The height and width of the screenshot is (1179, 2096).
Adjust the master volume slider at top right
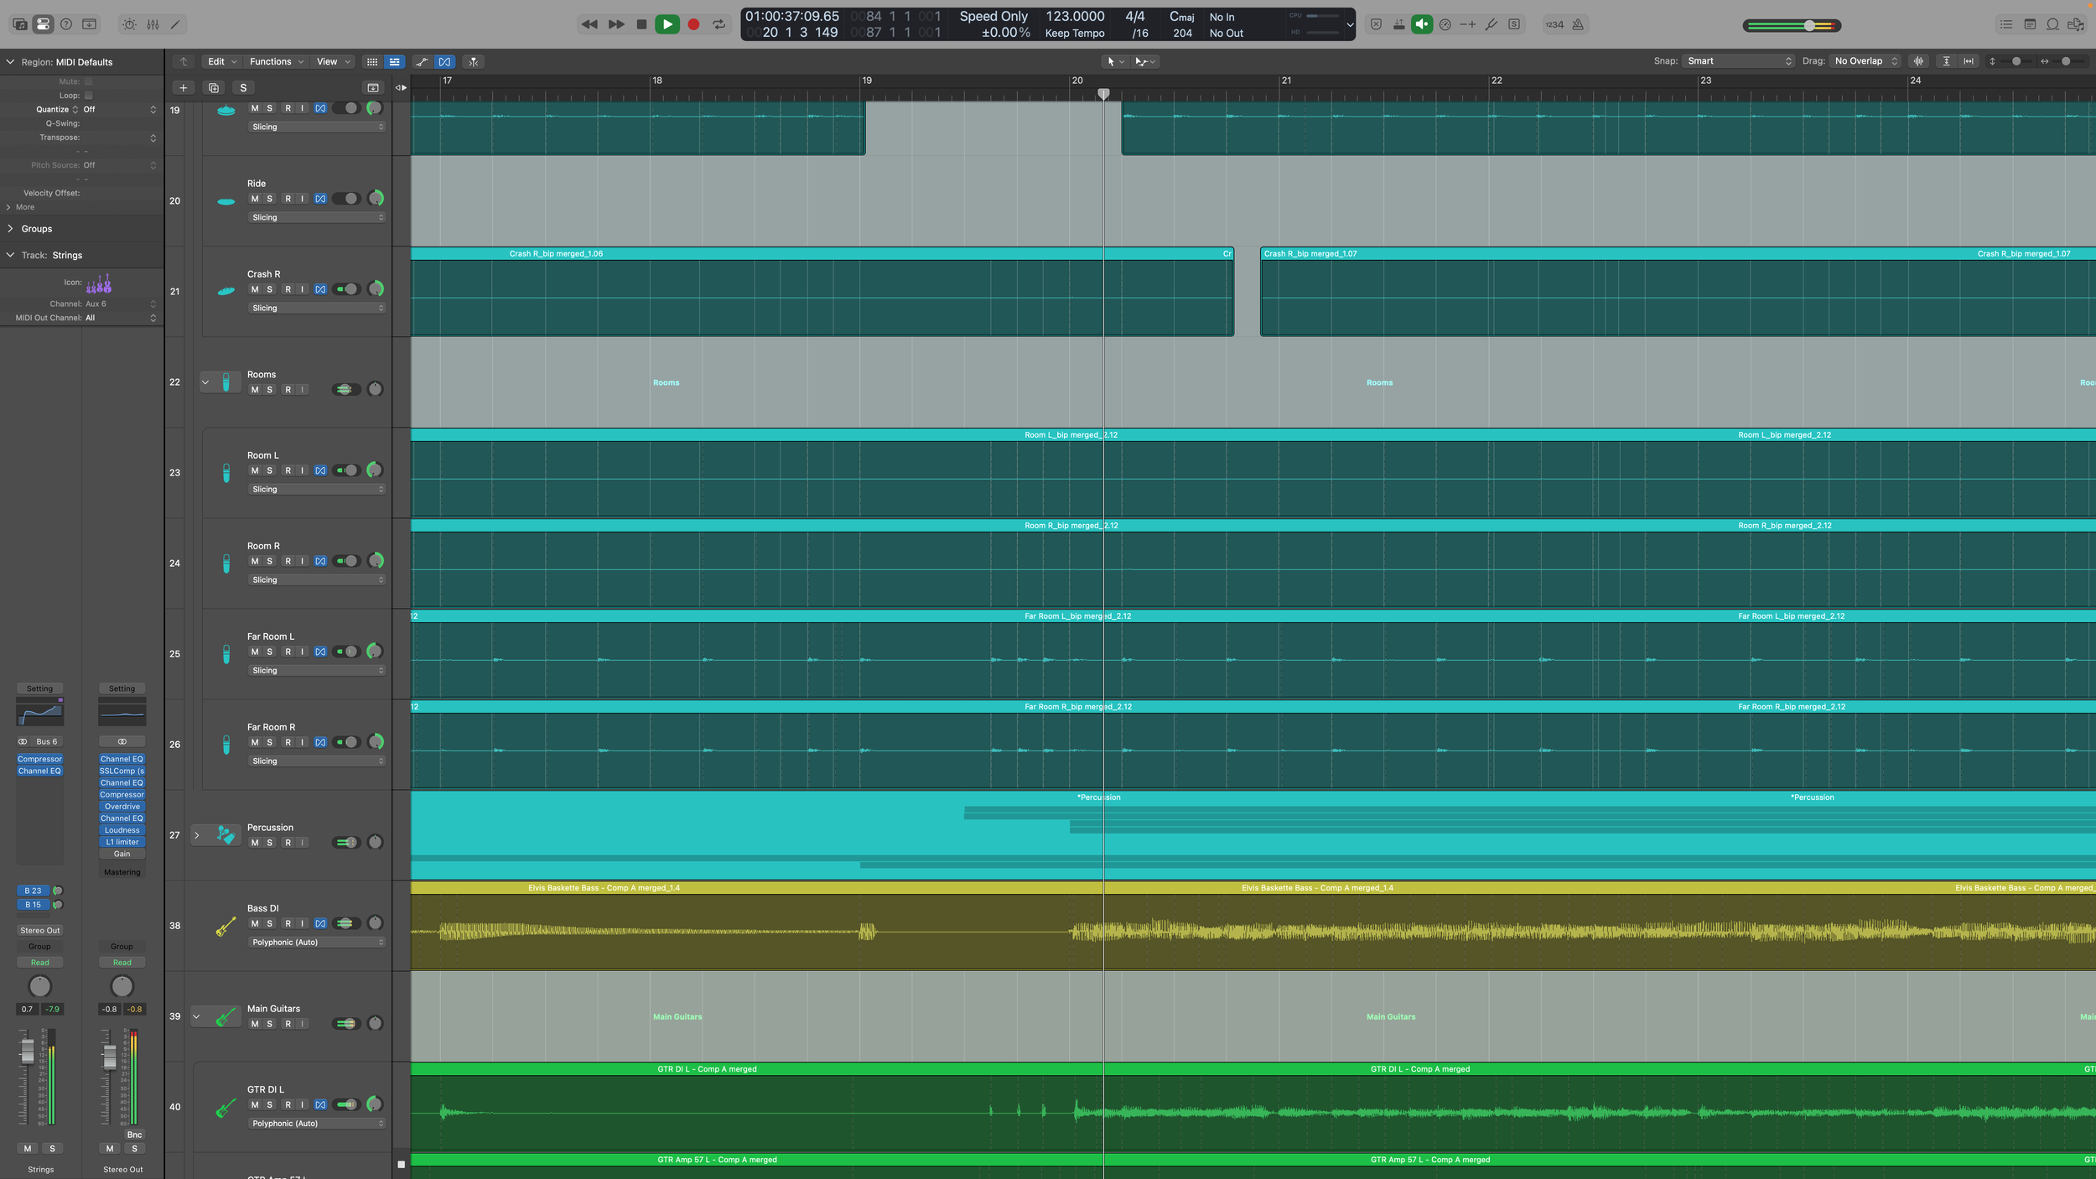point(1808,24)
